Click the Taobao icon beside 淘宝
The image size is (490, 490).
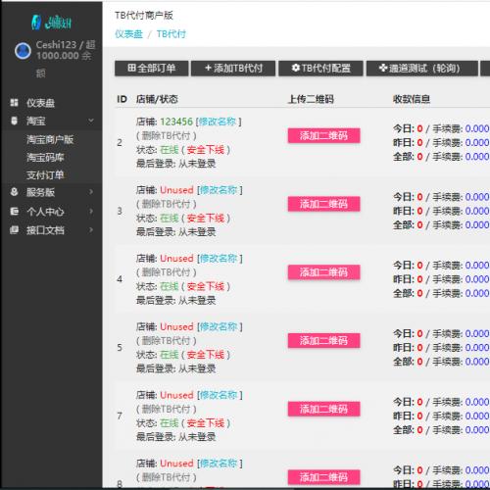[14, 121]
